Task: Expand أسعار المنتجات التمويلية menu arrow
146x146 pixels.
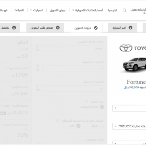Action: point(73,10)
